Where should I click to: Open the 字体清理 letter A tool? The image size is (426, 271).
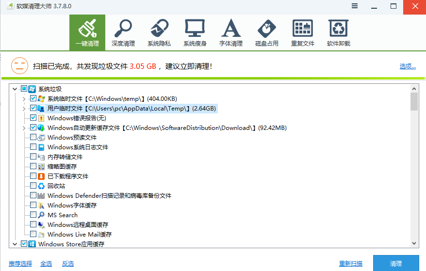coord(230,32)
